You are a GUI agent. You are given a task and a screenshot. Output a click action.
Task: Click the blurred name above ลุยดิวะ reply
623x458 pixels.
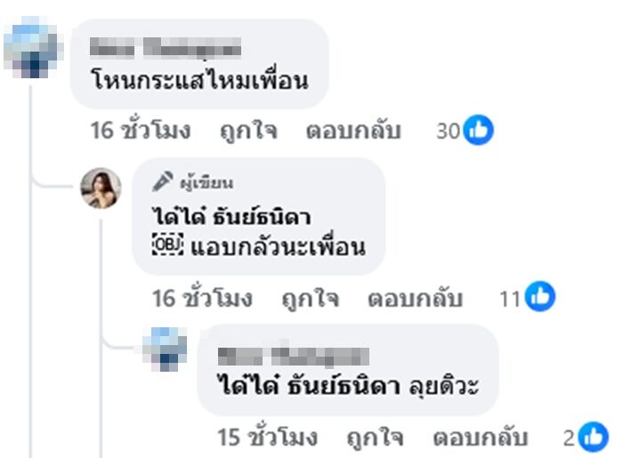click(x=293, y=356)
